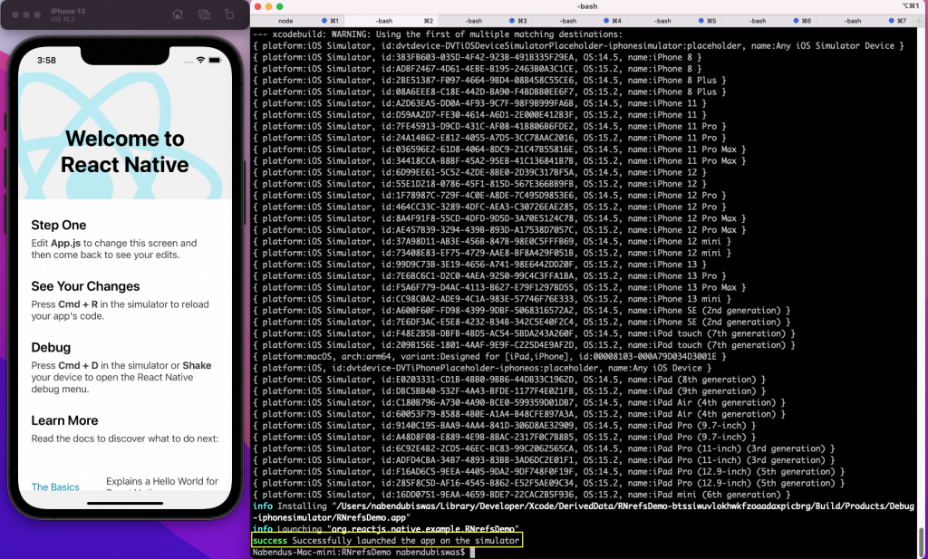Click the OS:15.2 'iPhone SE (2nd generation)' line
This screenshot has width=928, height=559.
point(521,322)
